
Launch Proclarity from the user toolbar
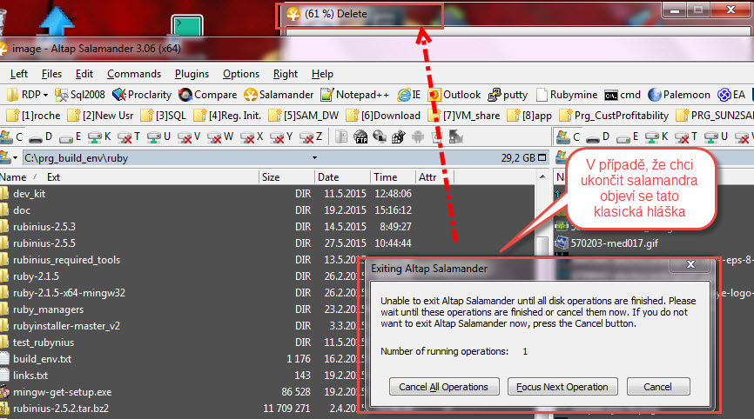coord(142,95)
